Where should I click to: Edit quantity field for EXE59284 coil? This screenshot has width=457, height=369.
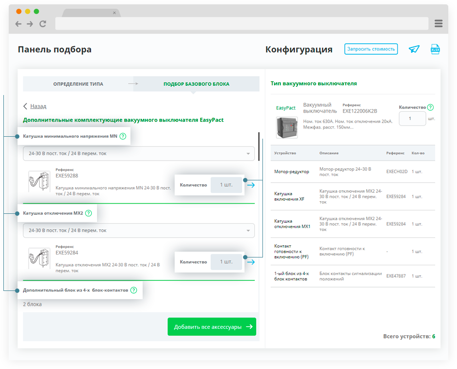tap(226, 262)
